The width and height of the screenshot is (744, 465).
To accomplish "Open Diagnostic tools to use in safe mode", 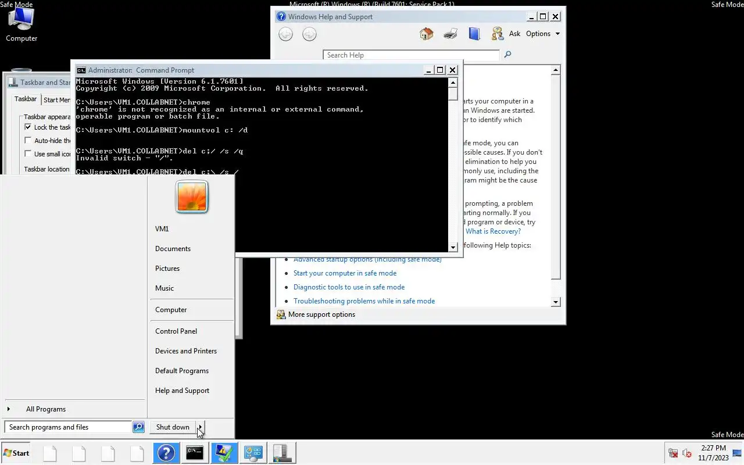I will 349,287.
